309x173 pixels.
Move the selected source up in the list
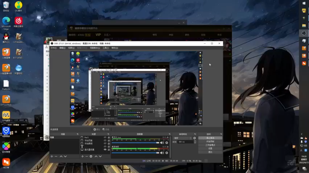pyautogui.click(x=96, y=156)
